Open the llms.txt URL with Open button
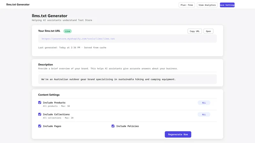 tap(208, 31)
